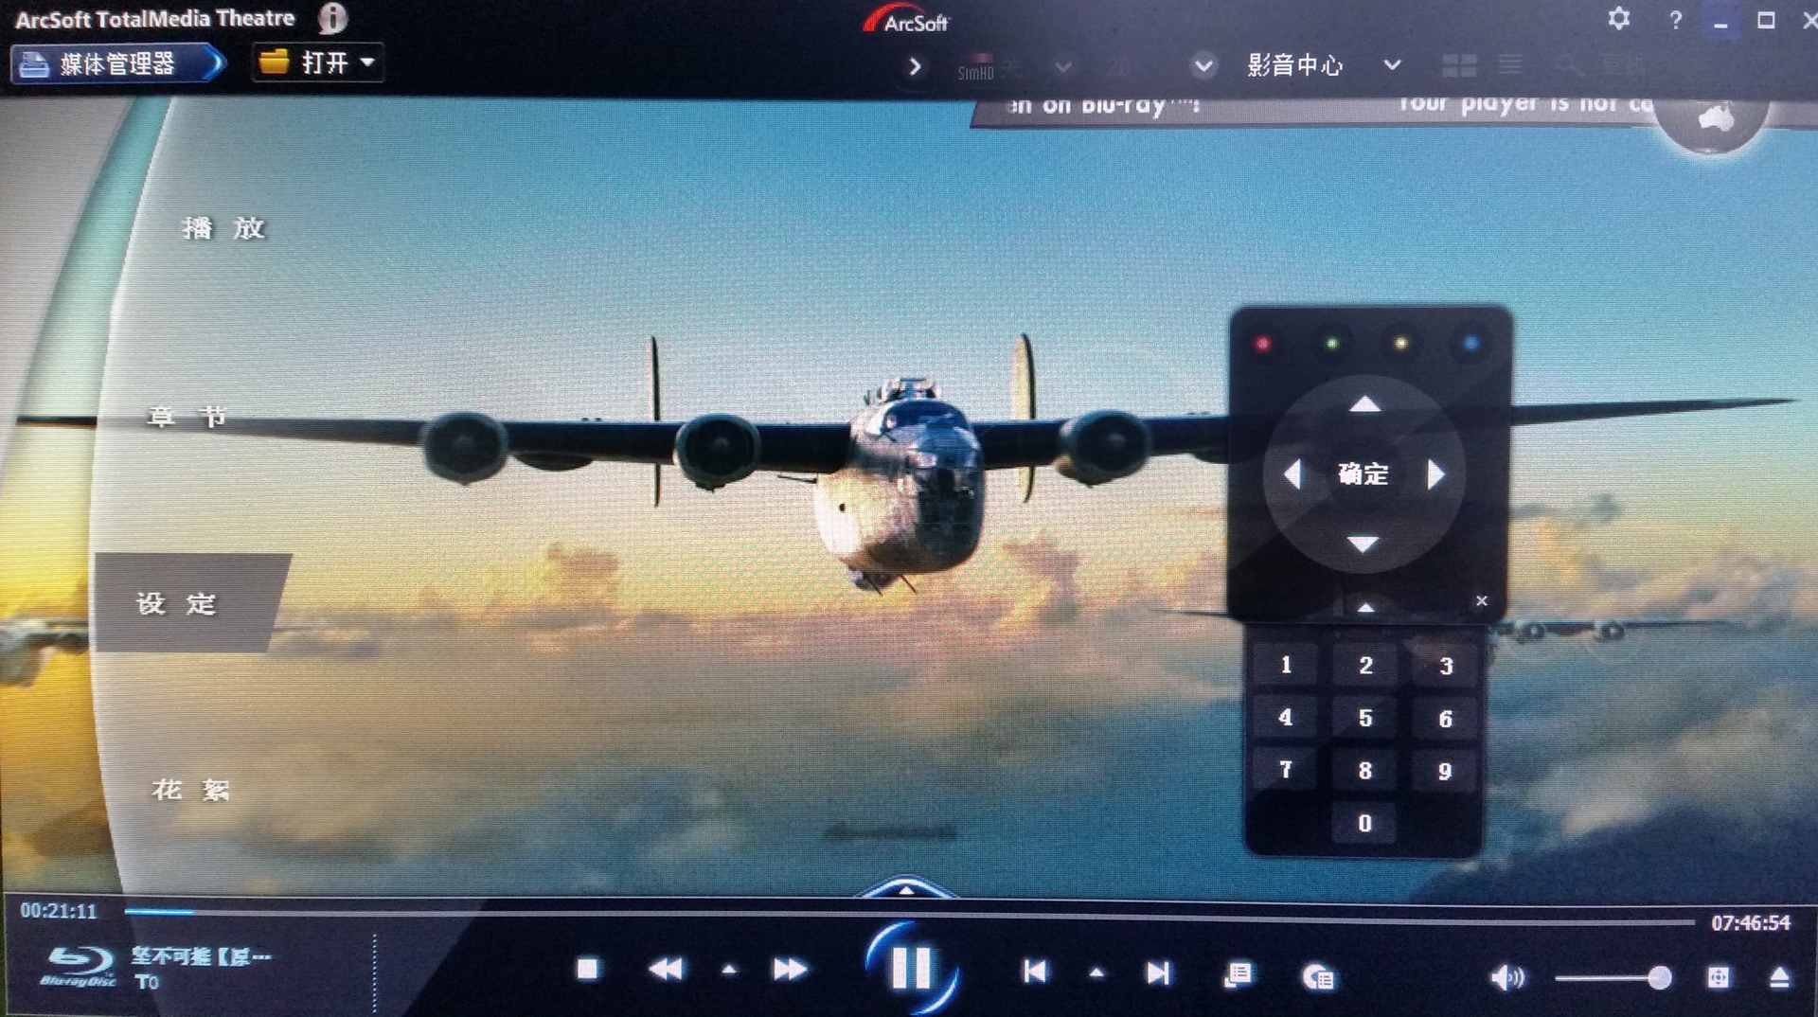The image size is (1818, 1017).
Task: Click the volume slider handle
Action: pos(1659,977)
